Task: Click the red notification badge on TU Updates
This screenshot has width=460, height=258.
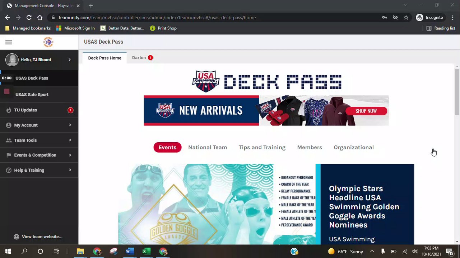Action: (x=70, y=110)
